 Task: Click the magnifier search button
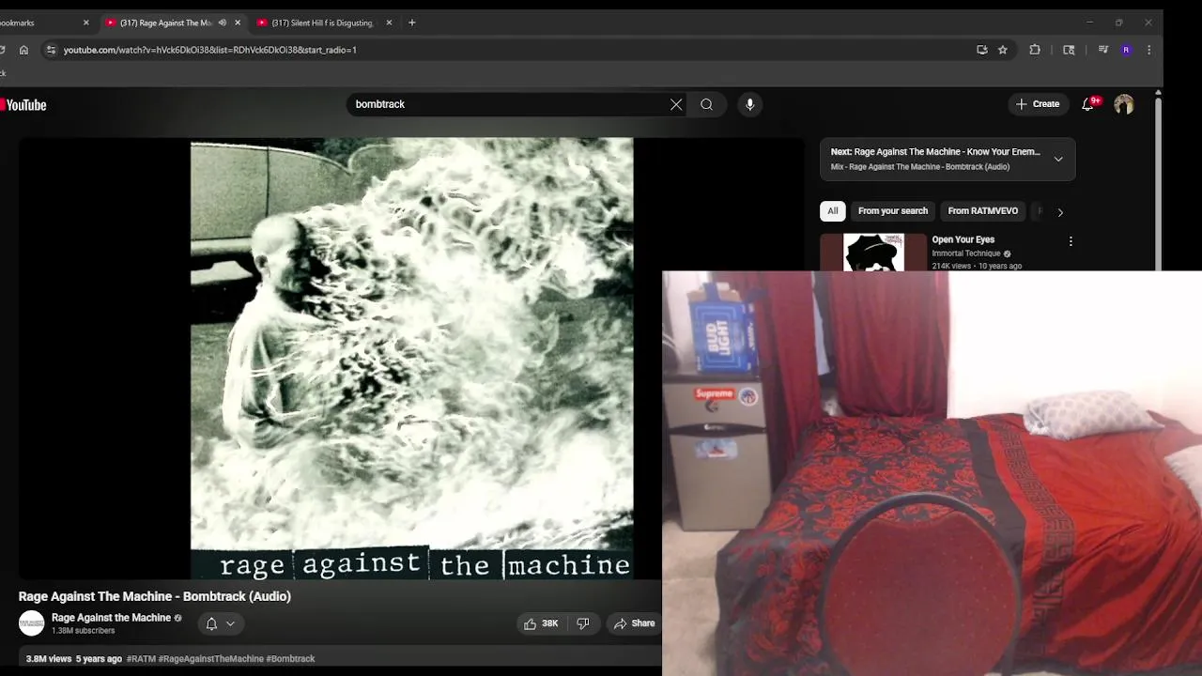[x=706, y=104]
